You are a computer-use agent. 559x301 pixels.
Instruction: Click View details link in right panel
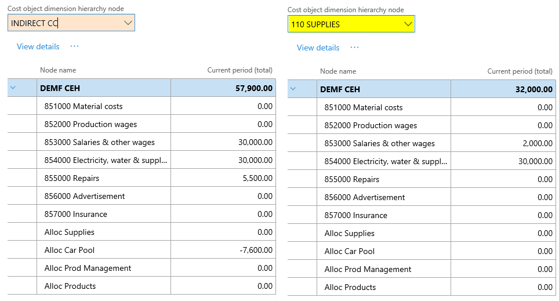[x=318, y=48]
